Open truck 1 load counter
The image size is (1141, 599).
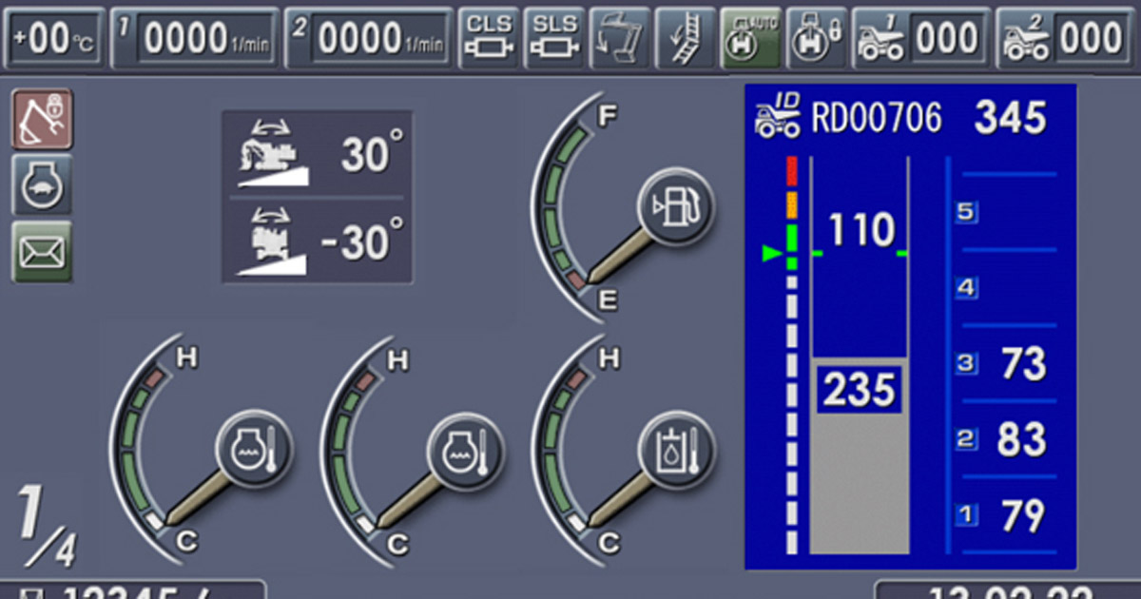point(919,39)
